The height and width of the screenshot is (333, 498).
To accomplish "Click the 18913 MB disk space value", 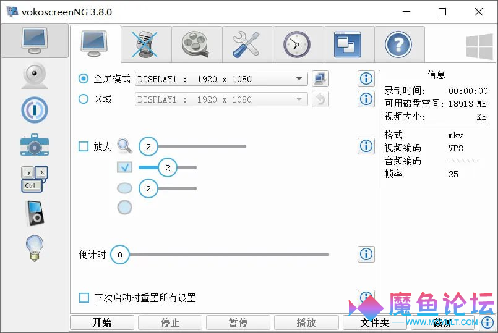I will tap(468, 104).
